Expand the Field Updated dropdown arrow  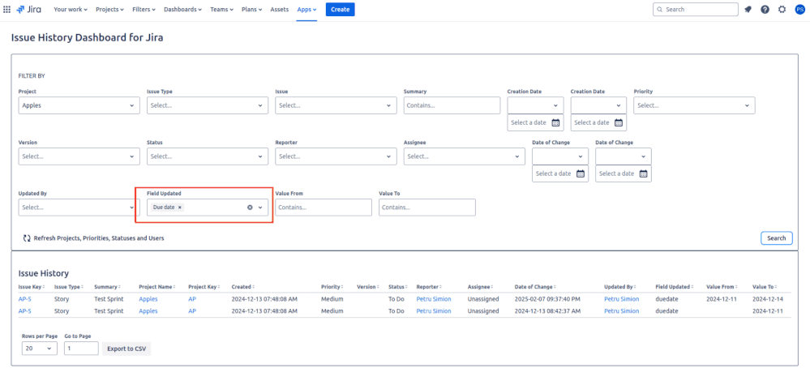coord(260,208)
